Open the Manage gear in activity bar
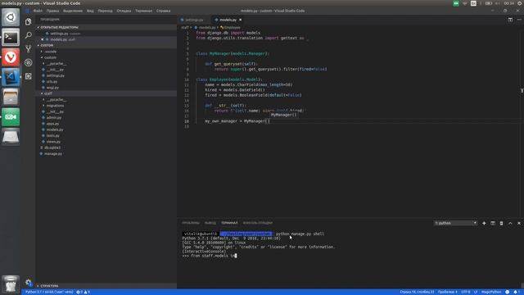The width and height of the screenshot is (524, 295). 28,283
